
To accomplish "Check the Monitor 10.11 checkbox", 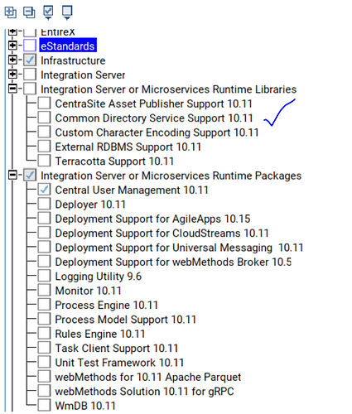I will tap(44, 290).
